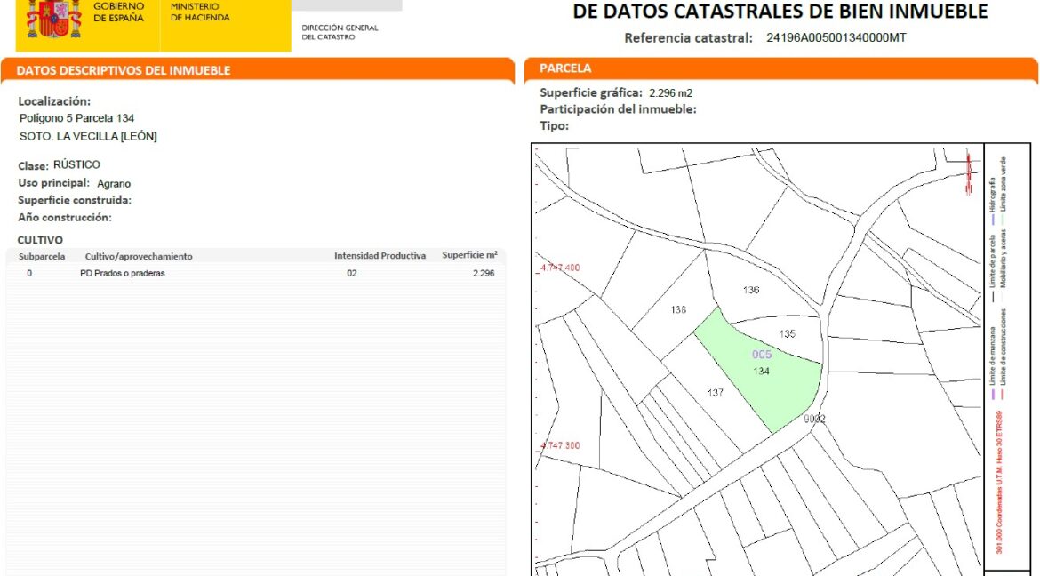Select 'SOTO. LA VECILLA [LEÓN]' text
Screen dimensions: 1040x576
(x=88, y=137)
